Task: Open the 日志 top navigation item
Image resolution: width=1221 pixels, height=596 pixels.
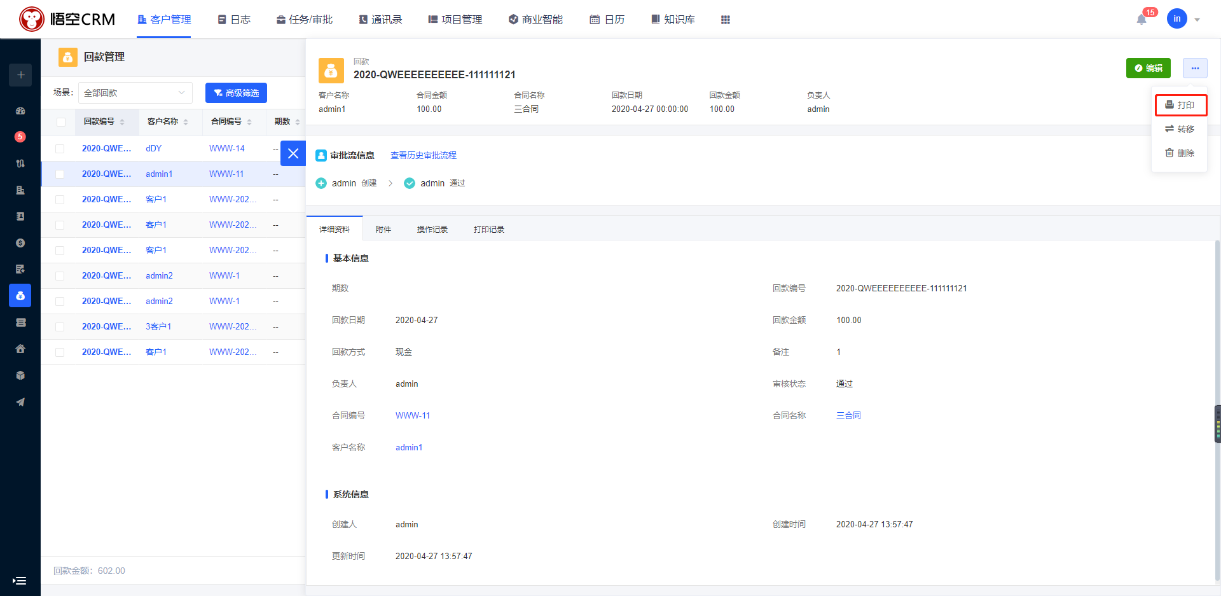Action: click(234, 20)
